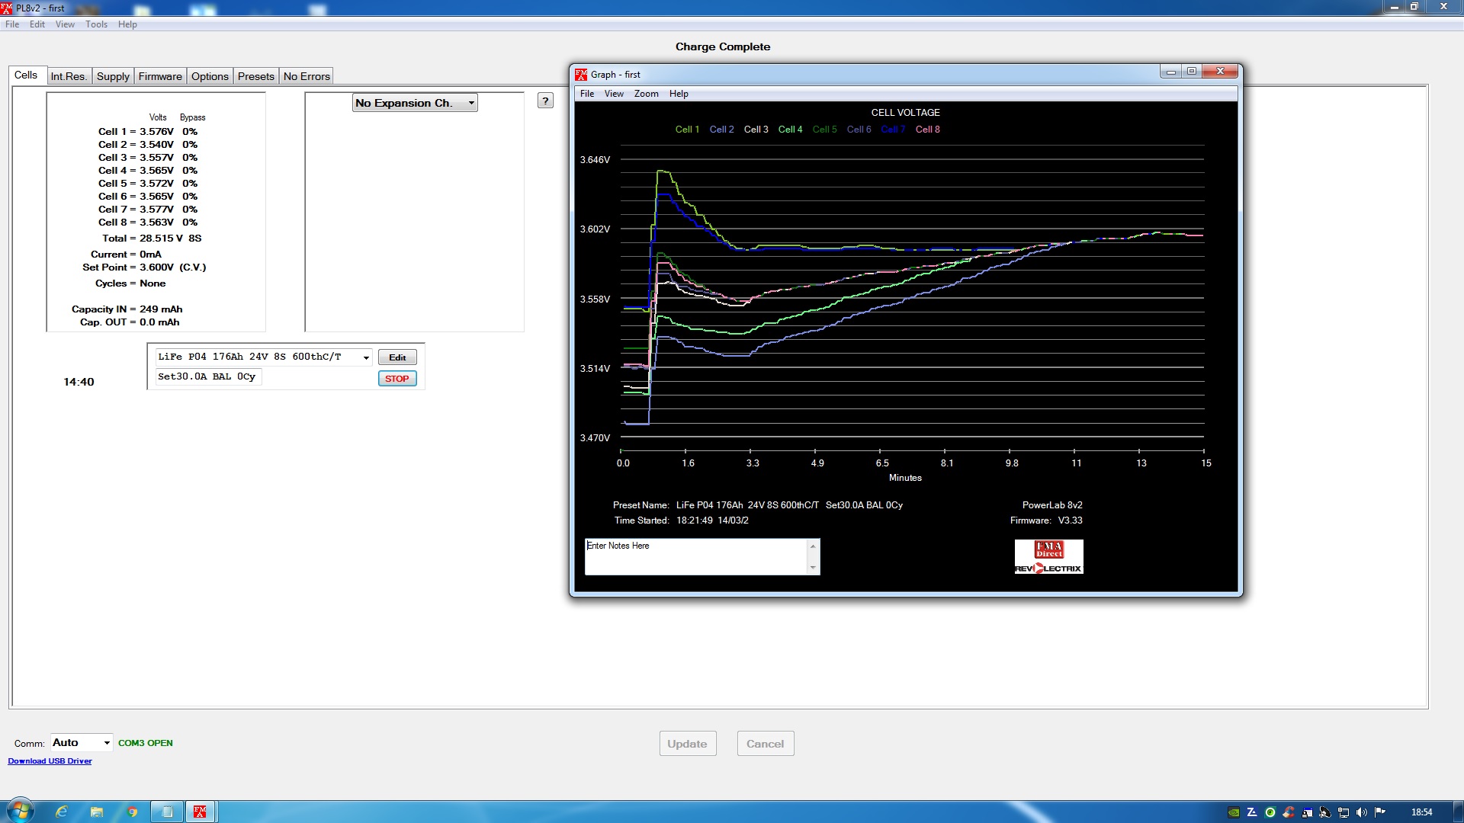Launch Google Chrome from the taskbar
The image size is (1464, 823).
(x=132, y=812)
